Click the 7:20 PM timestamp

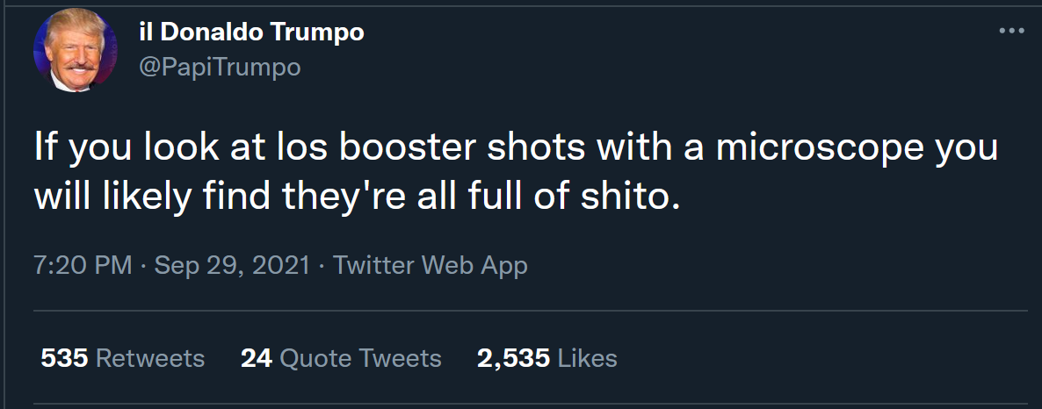[x=83, y=264]
